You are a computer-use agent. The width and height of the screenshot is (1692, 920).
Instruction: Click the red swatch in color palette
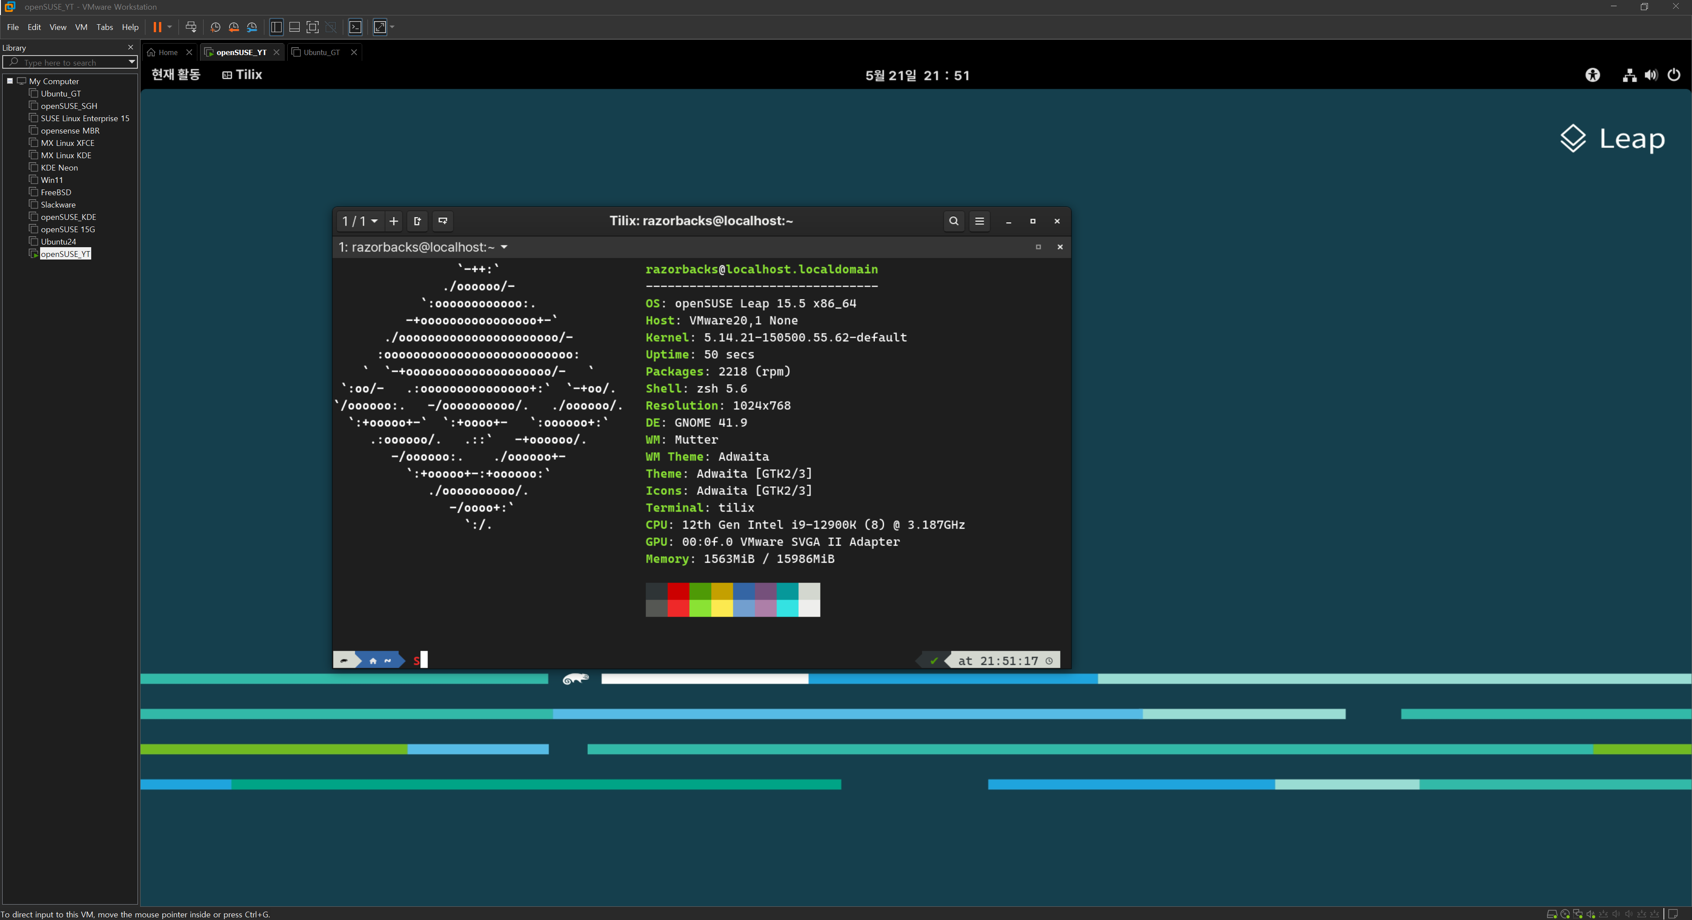click(x=678, y=591)
